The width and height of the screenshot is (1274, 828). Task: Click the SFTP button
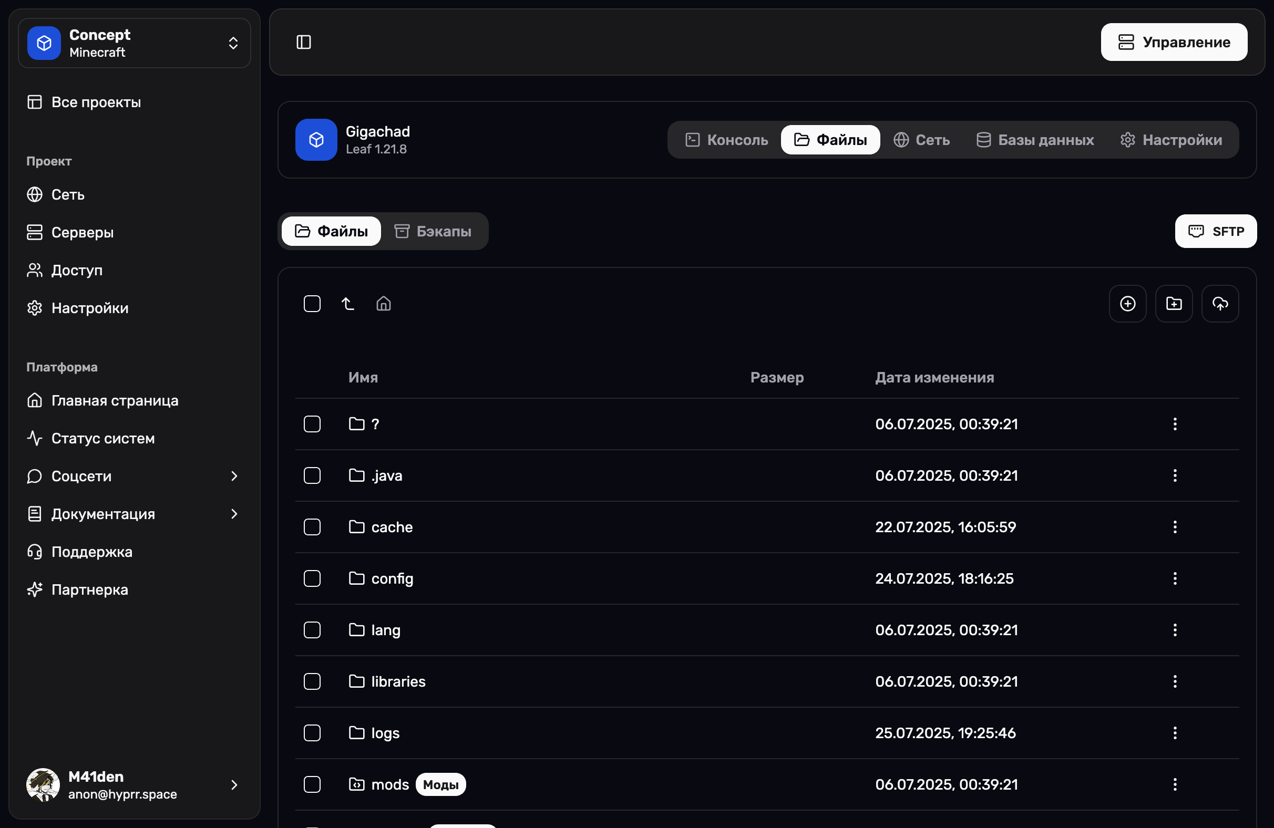click(x=1215, y=231)
